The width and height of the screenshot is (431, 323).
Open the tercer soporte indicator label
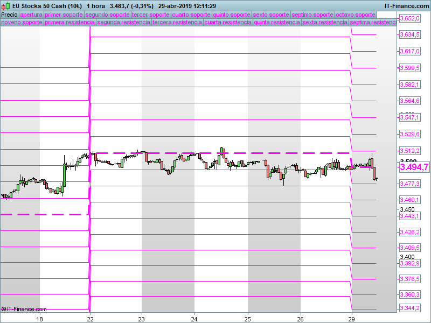click(x=150, y=15)
